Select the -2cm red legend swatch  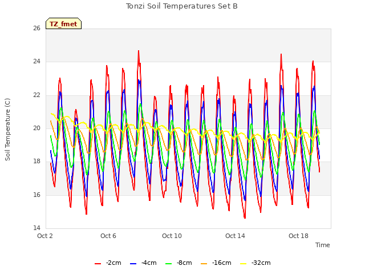pyautogui.click(x=98, y=264)
